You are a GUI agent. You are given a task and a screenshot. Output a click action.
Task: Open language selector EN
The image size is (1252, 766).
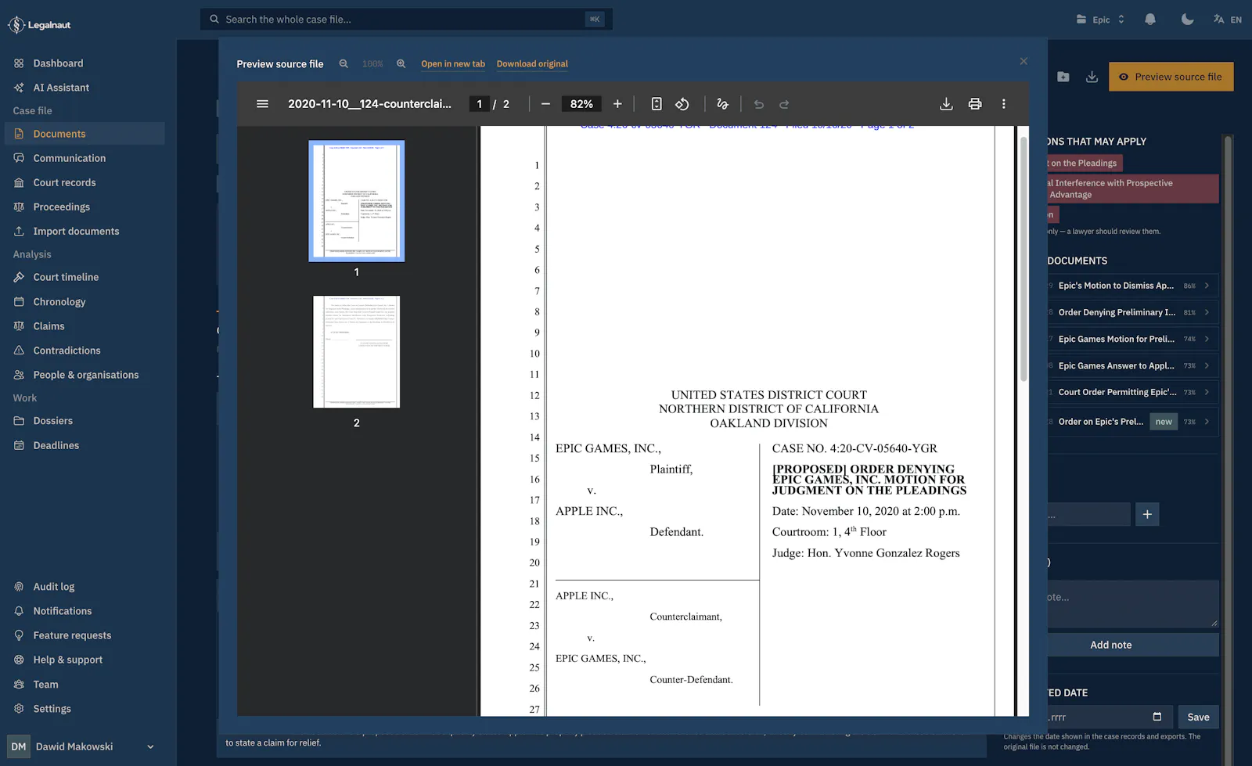(1228, 20)
